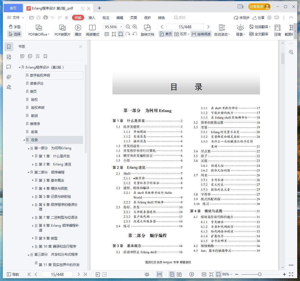This screenshot has height=281, width=300.
Task: Switch to the 首页 tab
Action: pyautogui.click(x=13, y=8)
